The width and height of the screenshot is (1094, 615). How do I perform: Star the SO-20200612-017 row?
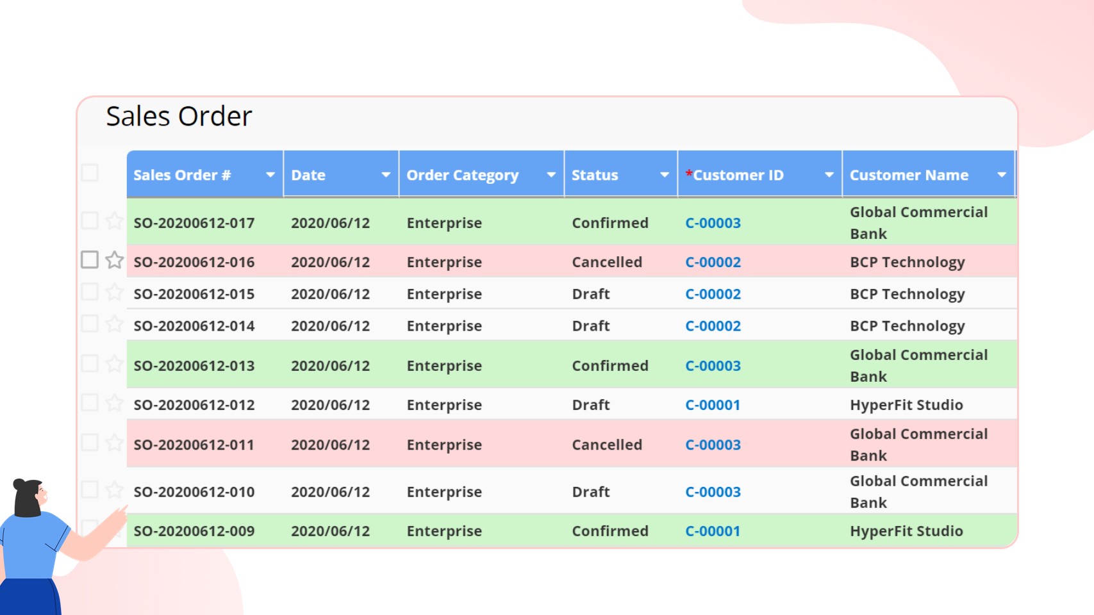coord(114,221)
